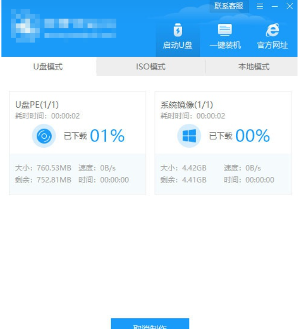Click the 剩余: 4.41GB value

pyautogui.click(x=183, y=180)
